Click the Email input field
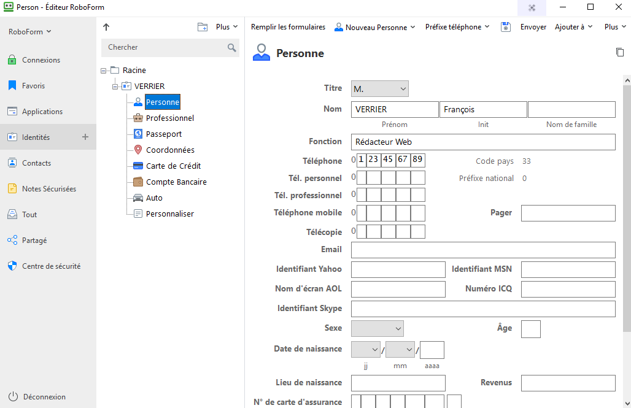 (x=483, y=250)
